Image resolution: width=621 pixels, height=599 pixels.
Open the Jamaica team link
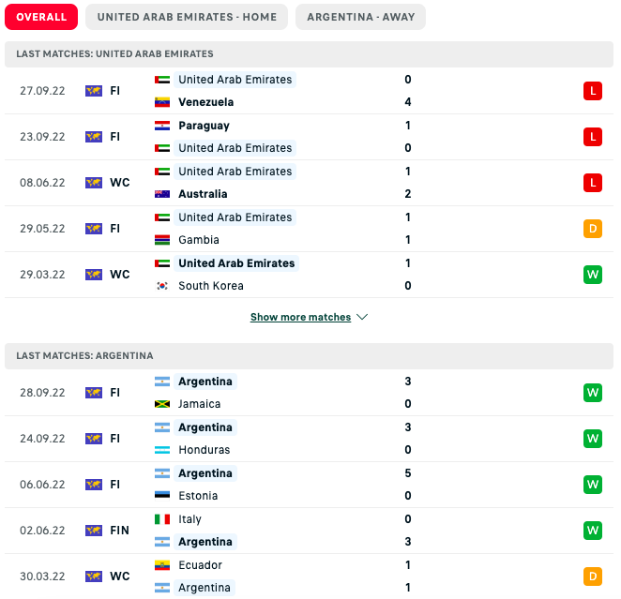199,404
